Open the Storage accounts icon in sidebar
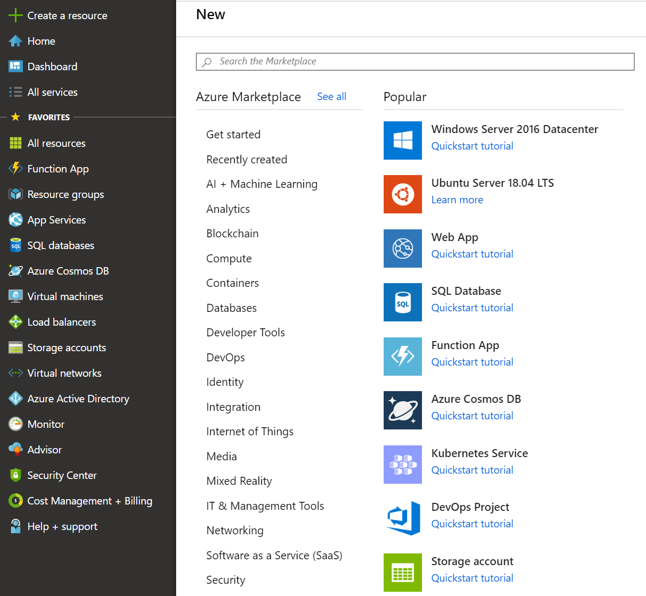This screenshot has width=646, height=596. point(16,347)
